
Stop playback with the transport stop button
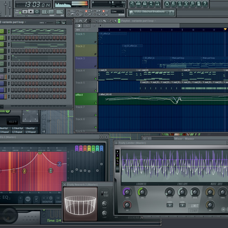31,12
